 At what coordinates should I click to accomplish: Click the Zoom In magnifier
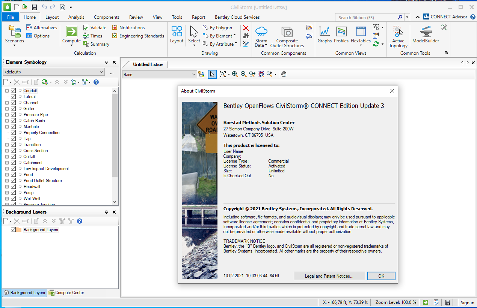coord(235,74)
